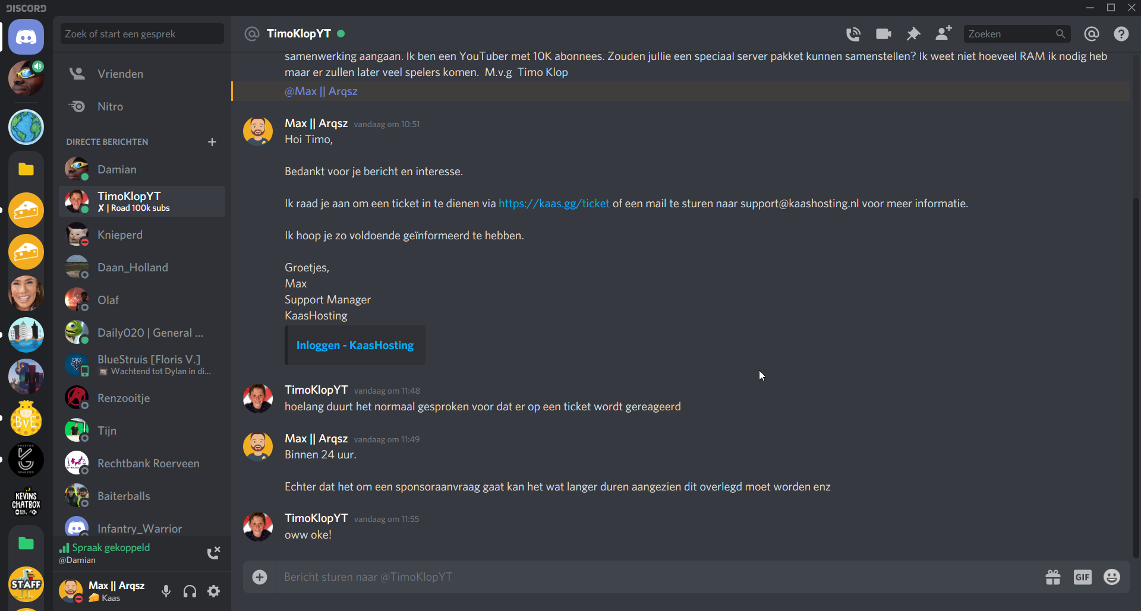Open the attachment upload menu

(x=260, y=577)
